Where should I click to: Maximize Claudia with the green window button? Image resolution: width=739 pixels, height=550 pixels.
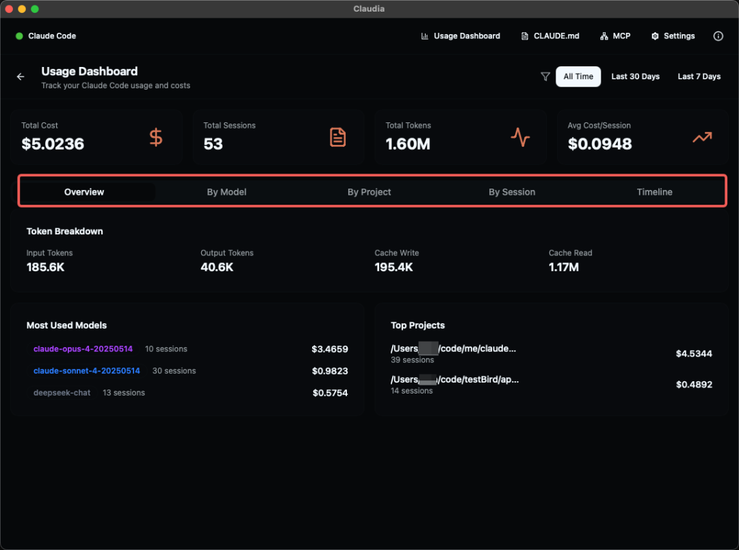click(x=34, y=9)
